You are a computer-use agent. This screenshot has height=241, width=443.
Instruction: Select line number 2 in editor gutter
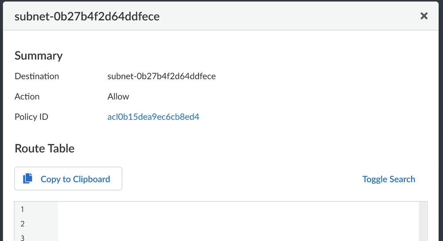[23, 224]
